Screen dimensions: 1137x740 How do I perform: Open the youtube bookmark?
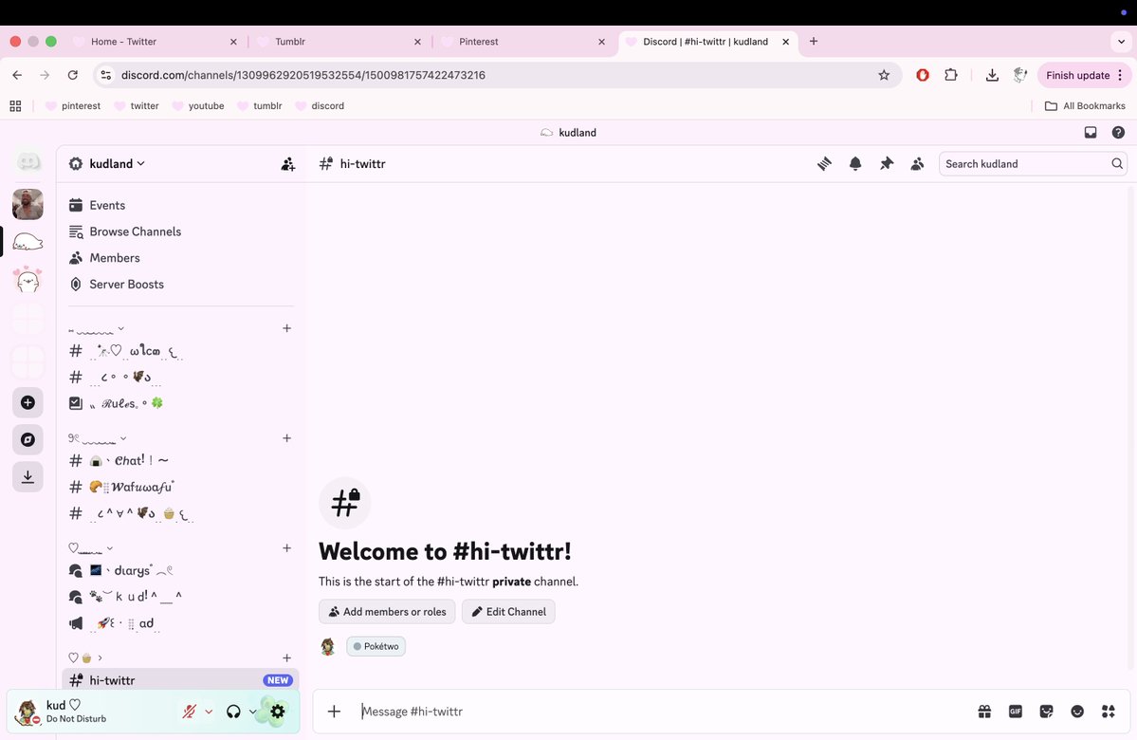(199, 106)
